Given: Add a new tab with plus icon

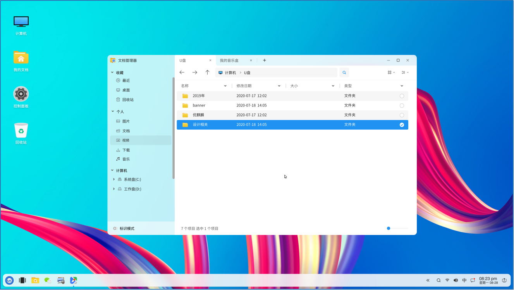Looking at the screenshot, I should (x=265, y=60).
